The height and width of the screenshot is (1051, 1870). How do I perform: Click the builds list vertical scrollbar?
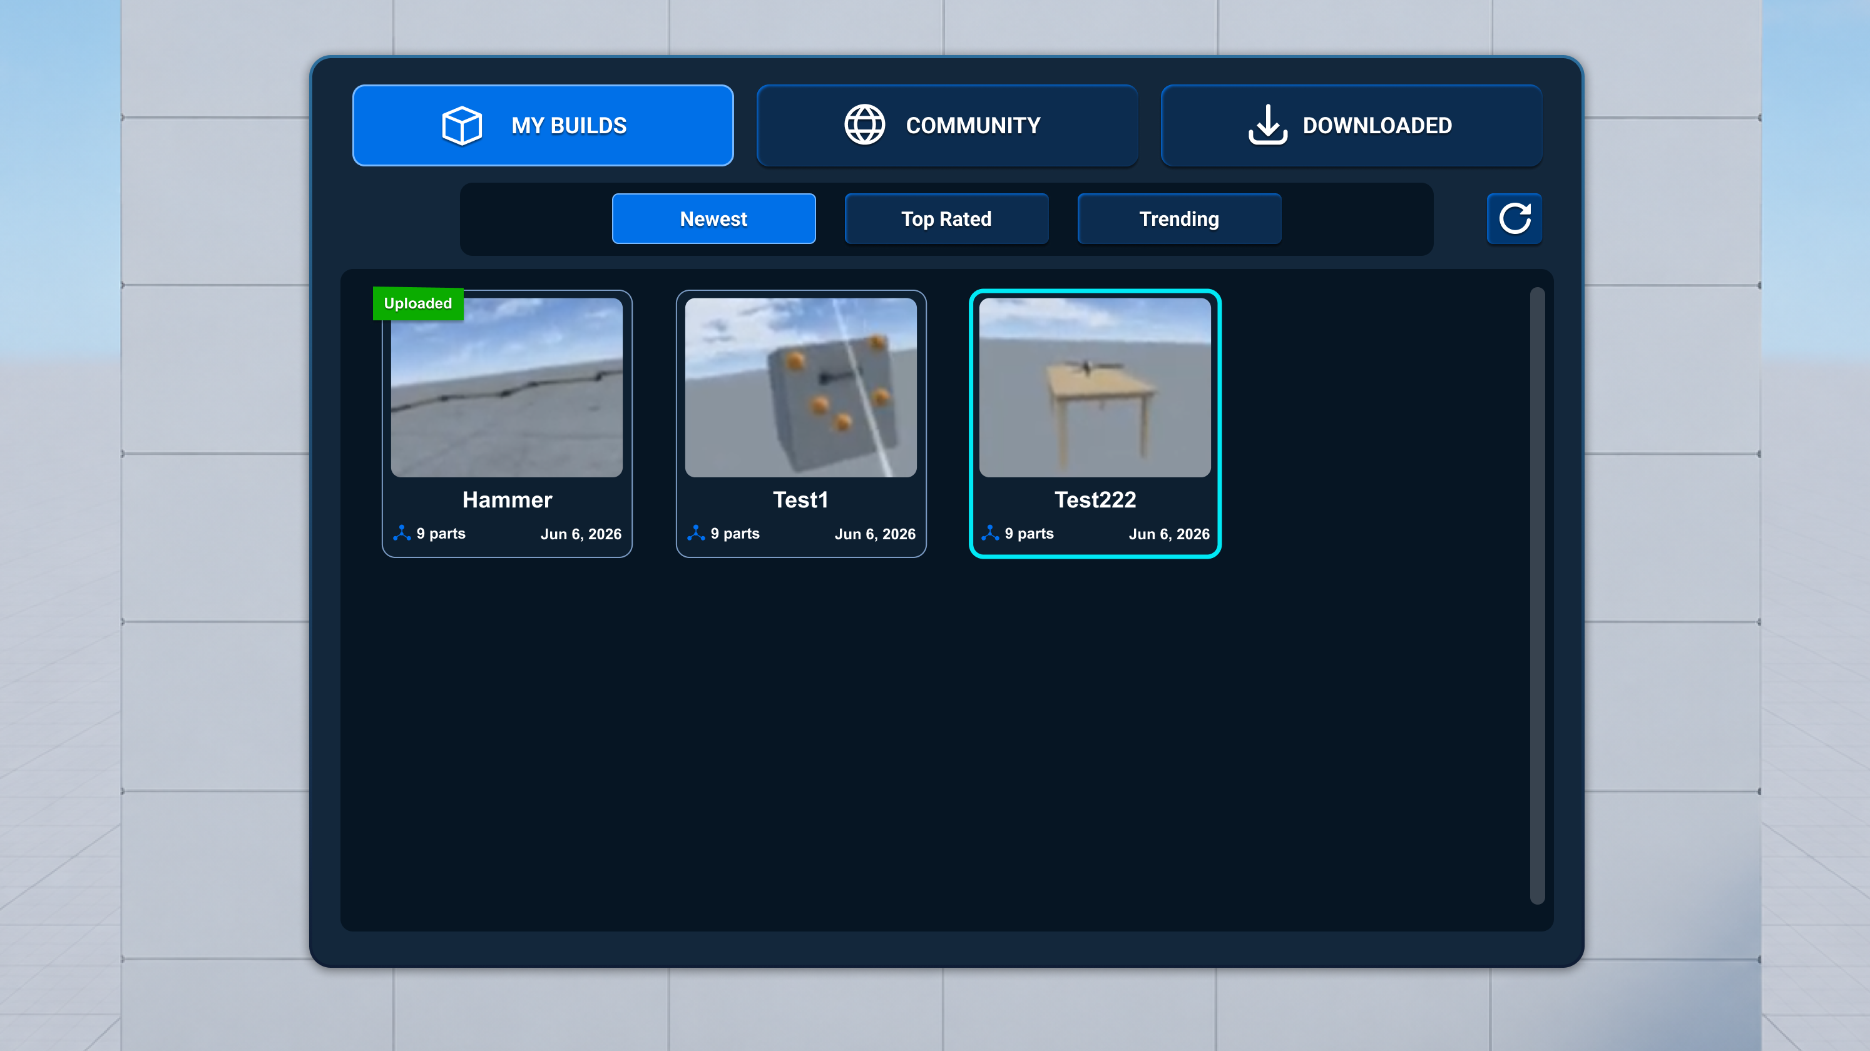click(1537, 595)
